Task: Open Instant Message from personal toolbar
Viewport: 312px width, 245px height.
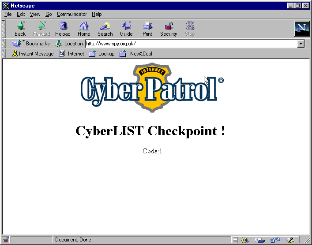Action: tap(33, 54)
